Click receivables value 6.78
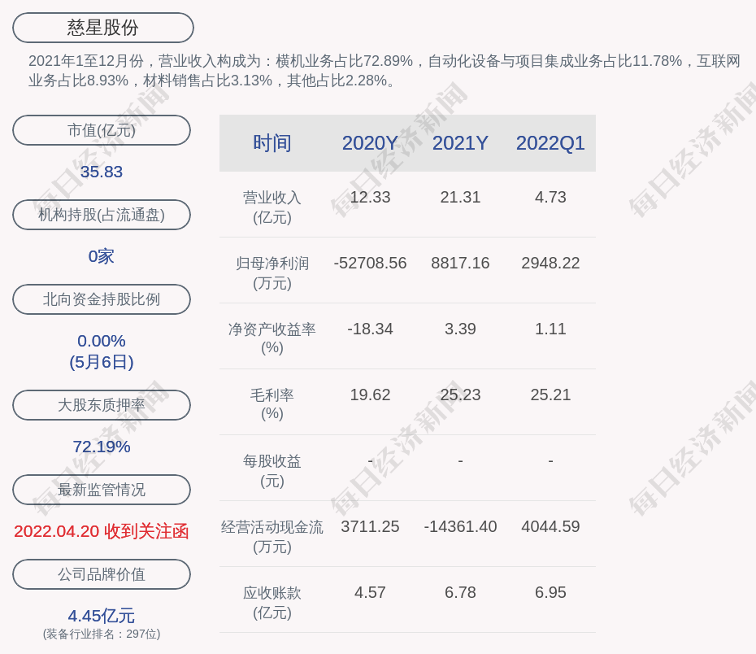The height and width of the screenshot is (654, 756). click(x=460, y=592)
